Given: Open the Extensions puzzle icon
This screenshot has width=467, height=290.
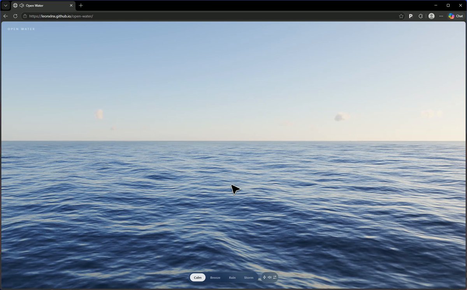Looking at the screenshot, I should 421,16.
